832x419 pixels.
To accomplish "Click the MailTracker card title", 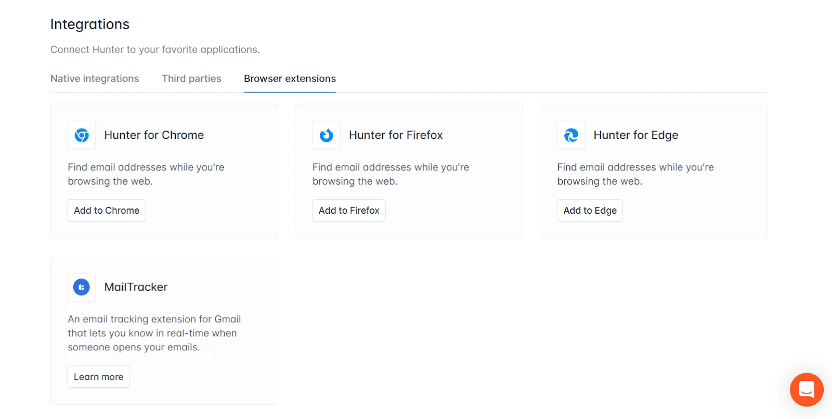I will click(x=136, y=287).
